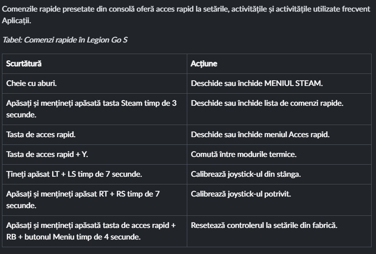The image size is (376, 254).
Task: Select the "RT + RS timp de 7 secunde" cell
Action: pos(83,199)
